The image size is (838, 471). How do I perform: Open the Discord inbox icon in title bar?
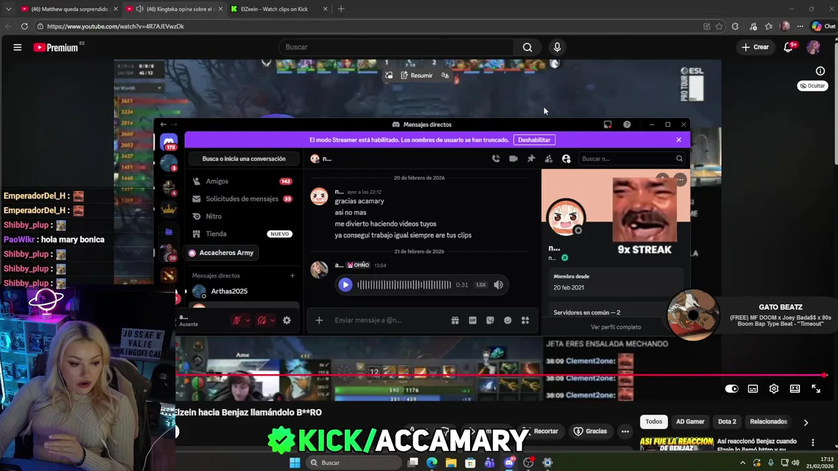coord(608,124)
